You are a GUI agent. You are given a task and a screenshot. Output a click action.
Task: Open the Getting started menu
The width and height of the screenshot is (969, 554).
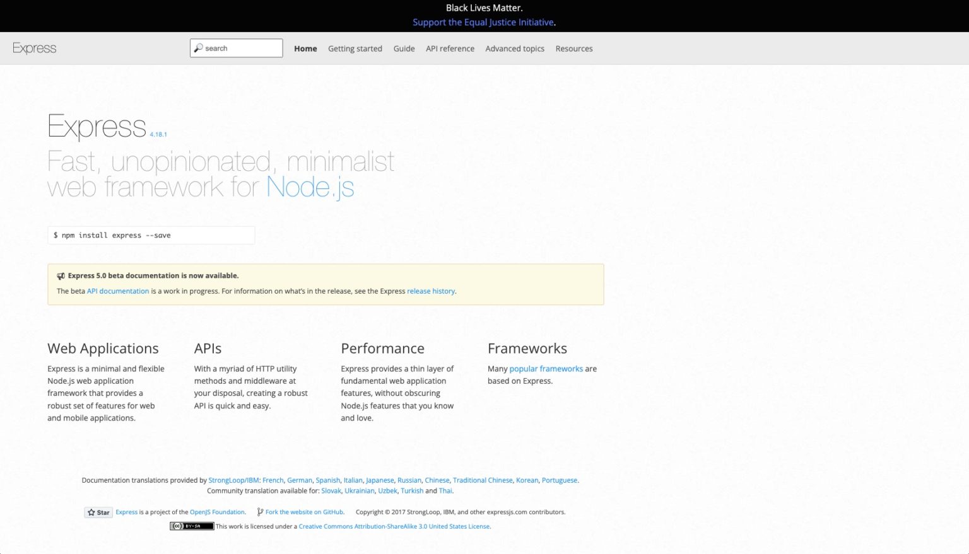(x=355, y=49)
